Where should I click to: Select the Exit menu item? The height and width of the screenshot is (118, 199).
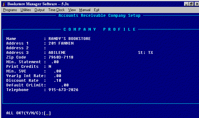point(97,10)
